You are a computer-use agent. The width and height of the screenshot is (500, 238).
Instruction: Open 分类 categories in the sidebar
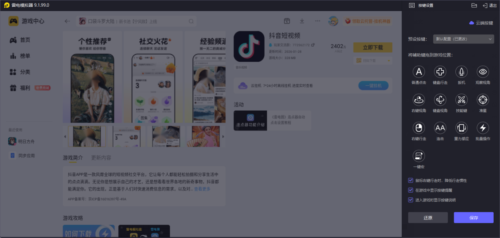coord(20,72)
